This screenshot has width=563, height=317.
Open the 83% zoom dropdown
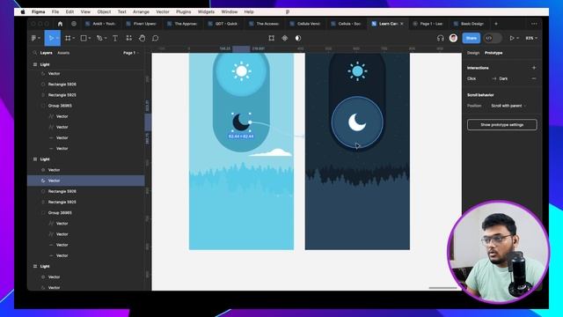[531, 38]
